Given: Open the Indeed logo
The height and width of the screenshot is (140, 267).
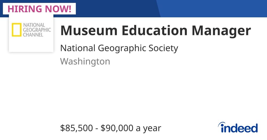Looking at the screenshot, I should tap(238, 127).
